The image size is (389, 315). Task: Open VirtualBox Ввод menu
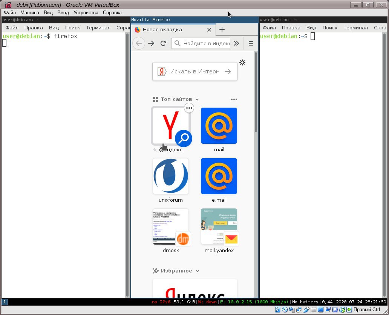[x=63, y=13]
